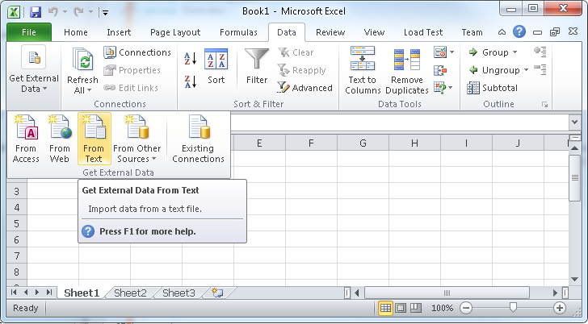Switch to Sheet2 worksheet tab
588x324 pixels.
pyautogui.click(x=130, y=293)
